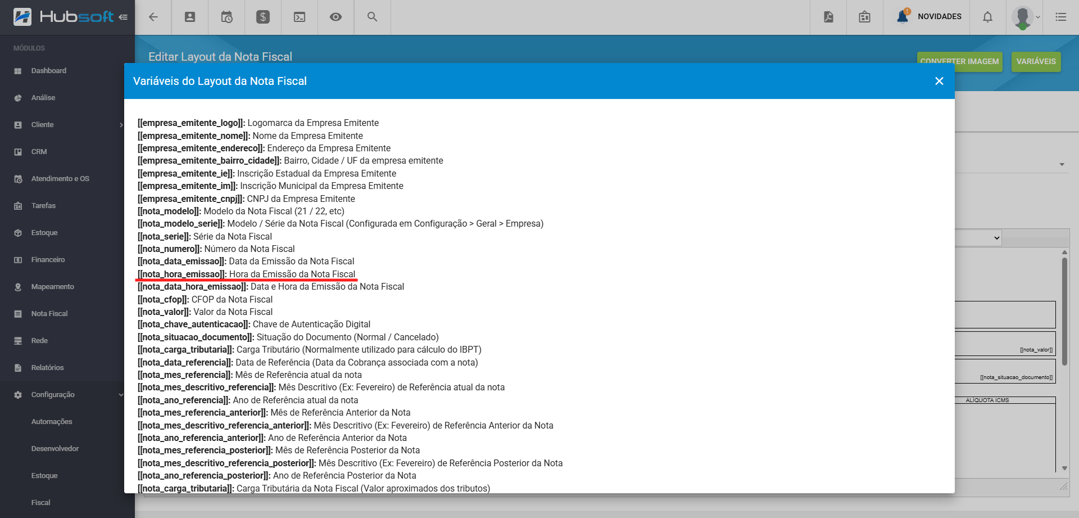This screenshot has height=518, width=1079.
Task: Close the Variáveis do Layout dialog
Action: (x=939, y=81)
